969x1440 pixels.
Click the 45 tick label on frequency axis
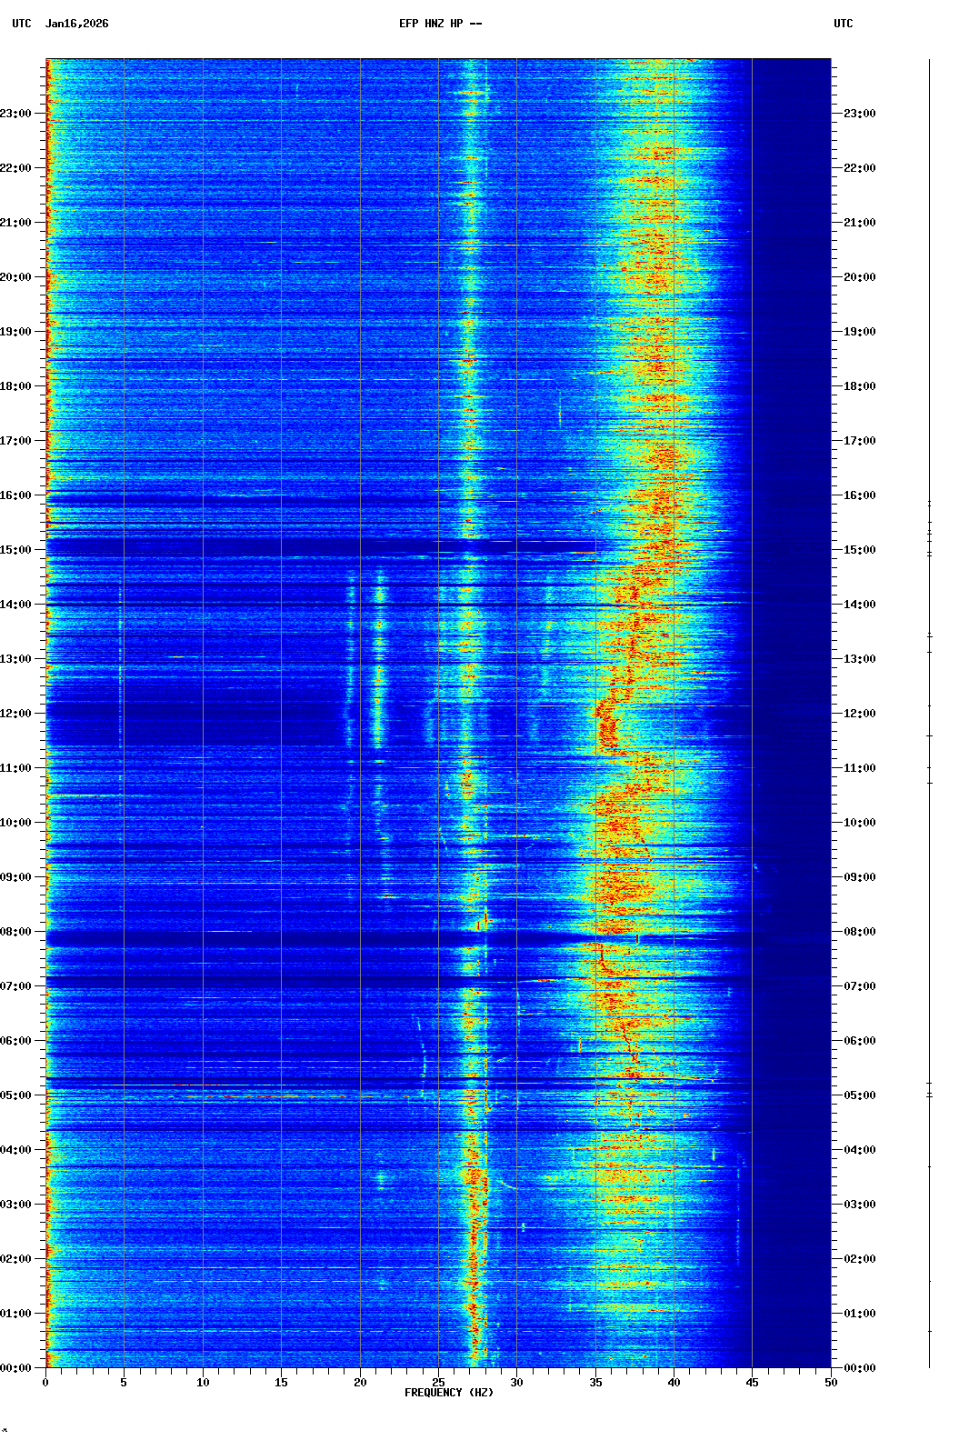(x=752, y=1383)
